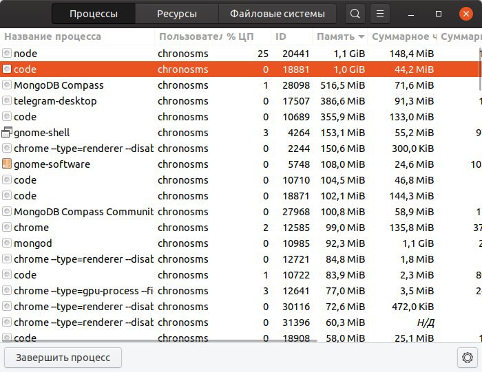The height and width of the screenshot is (372, 482).
Task: Click the mongod process icon
Action: [x=7, y=243]
